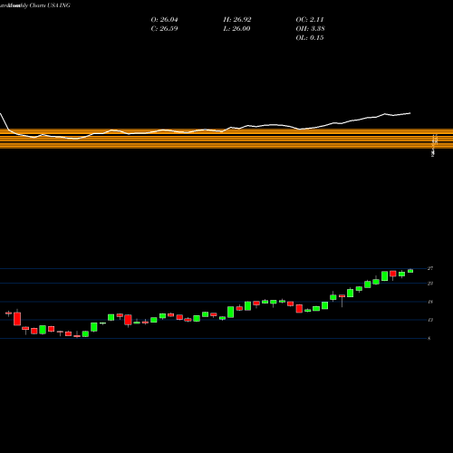Click the 27 price axis label
The width and height of the screenshot is (453, 453).
[430, 268]
